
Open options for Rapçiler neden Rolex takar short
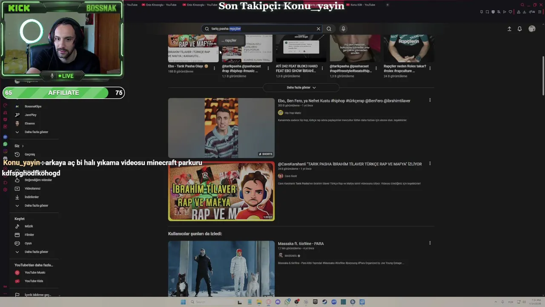point(430,68)
